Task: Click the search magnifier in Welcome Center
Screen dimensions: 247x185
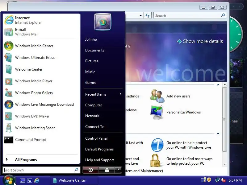Action: pos(223,15)
